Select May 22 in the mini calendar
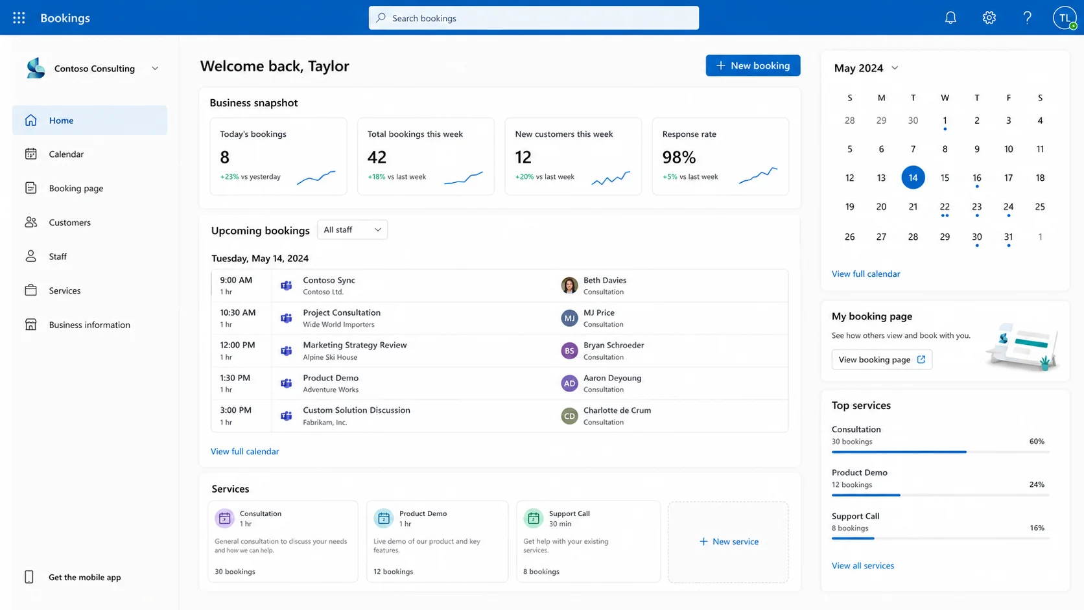This screenshot has height=610, width=1084. pos(945,207)
